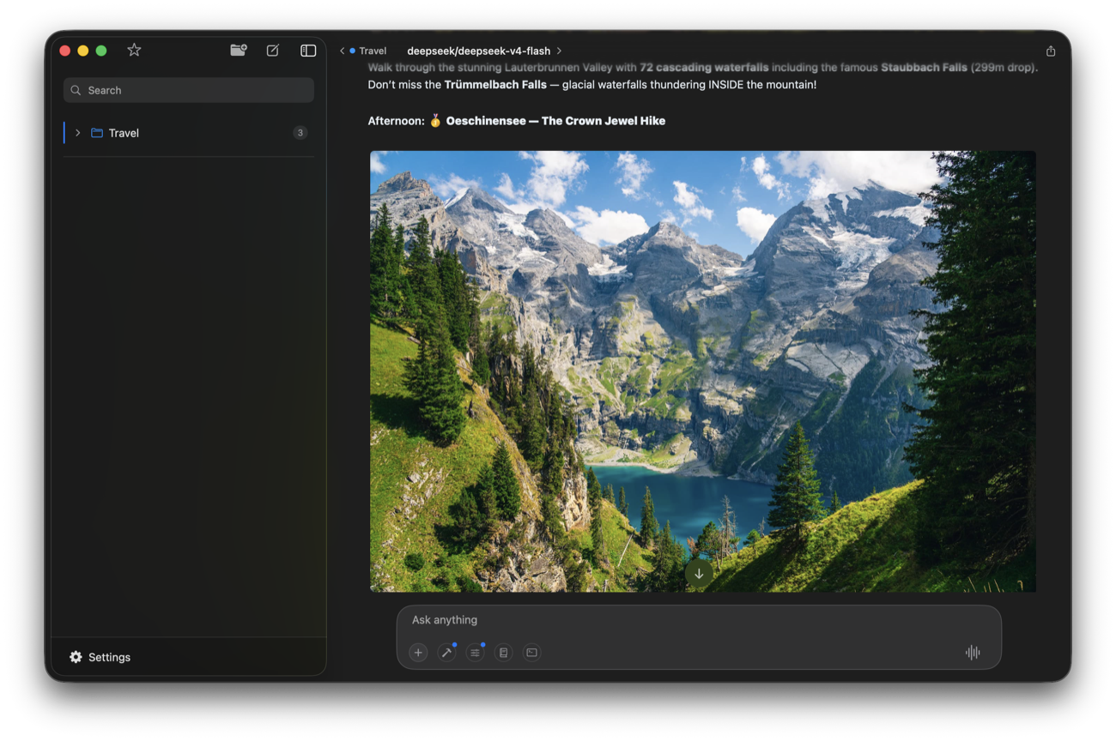Screen dimensions: 1116x741
Task: Open Settings at sidebar bottom
Action: click(100, 657)
